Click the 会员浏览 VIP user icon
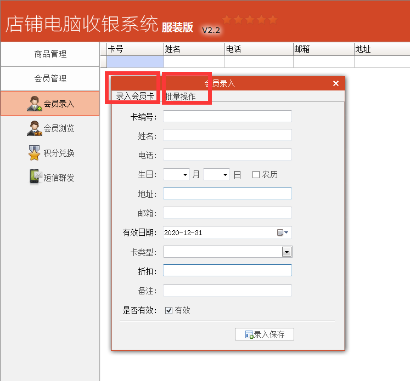The image size is (410, 381). click(34, 128)
